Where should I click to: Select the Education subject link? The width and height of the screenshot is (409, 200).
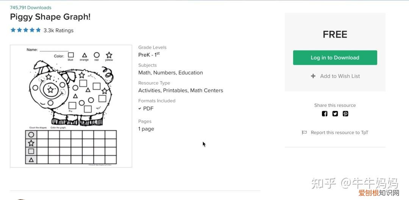190,72
